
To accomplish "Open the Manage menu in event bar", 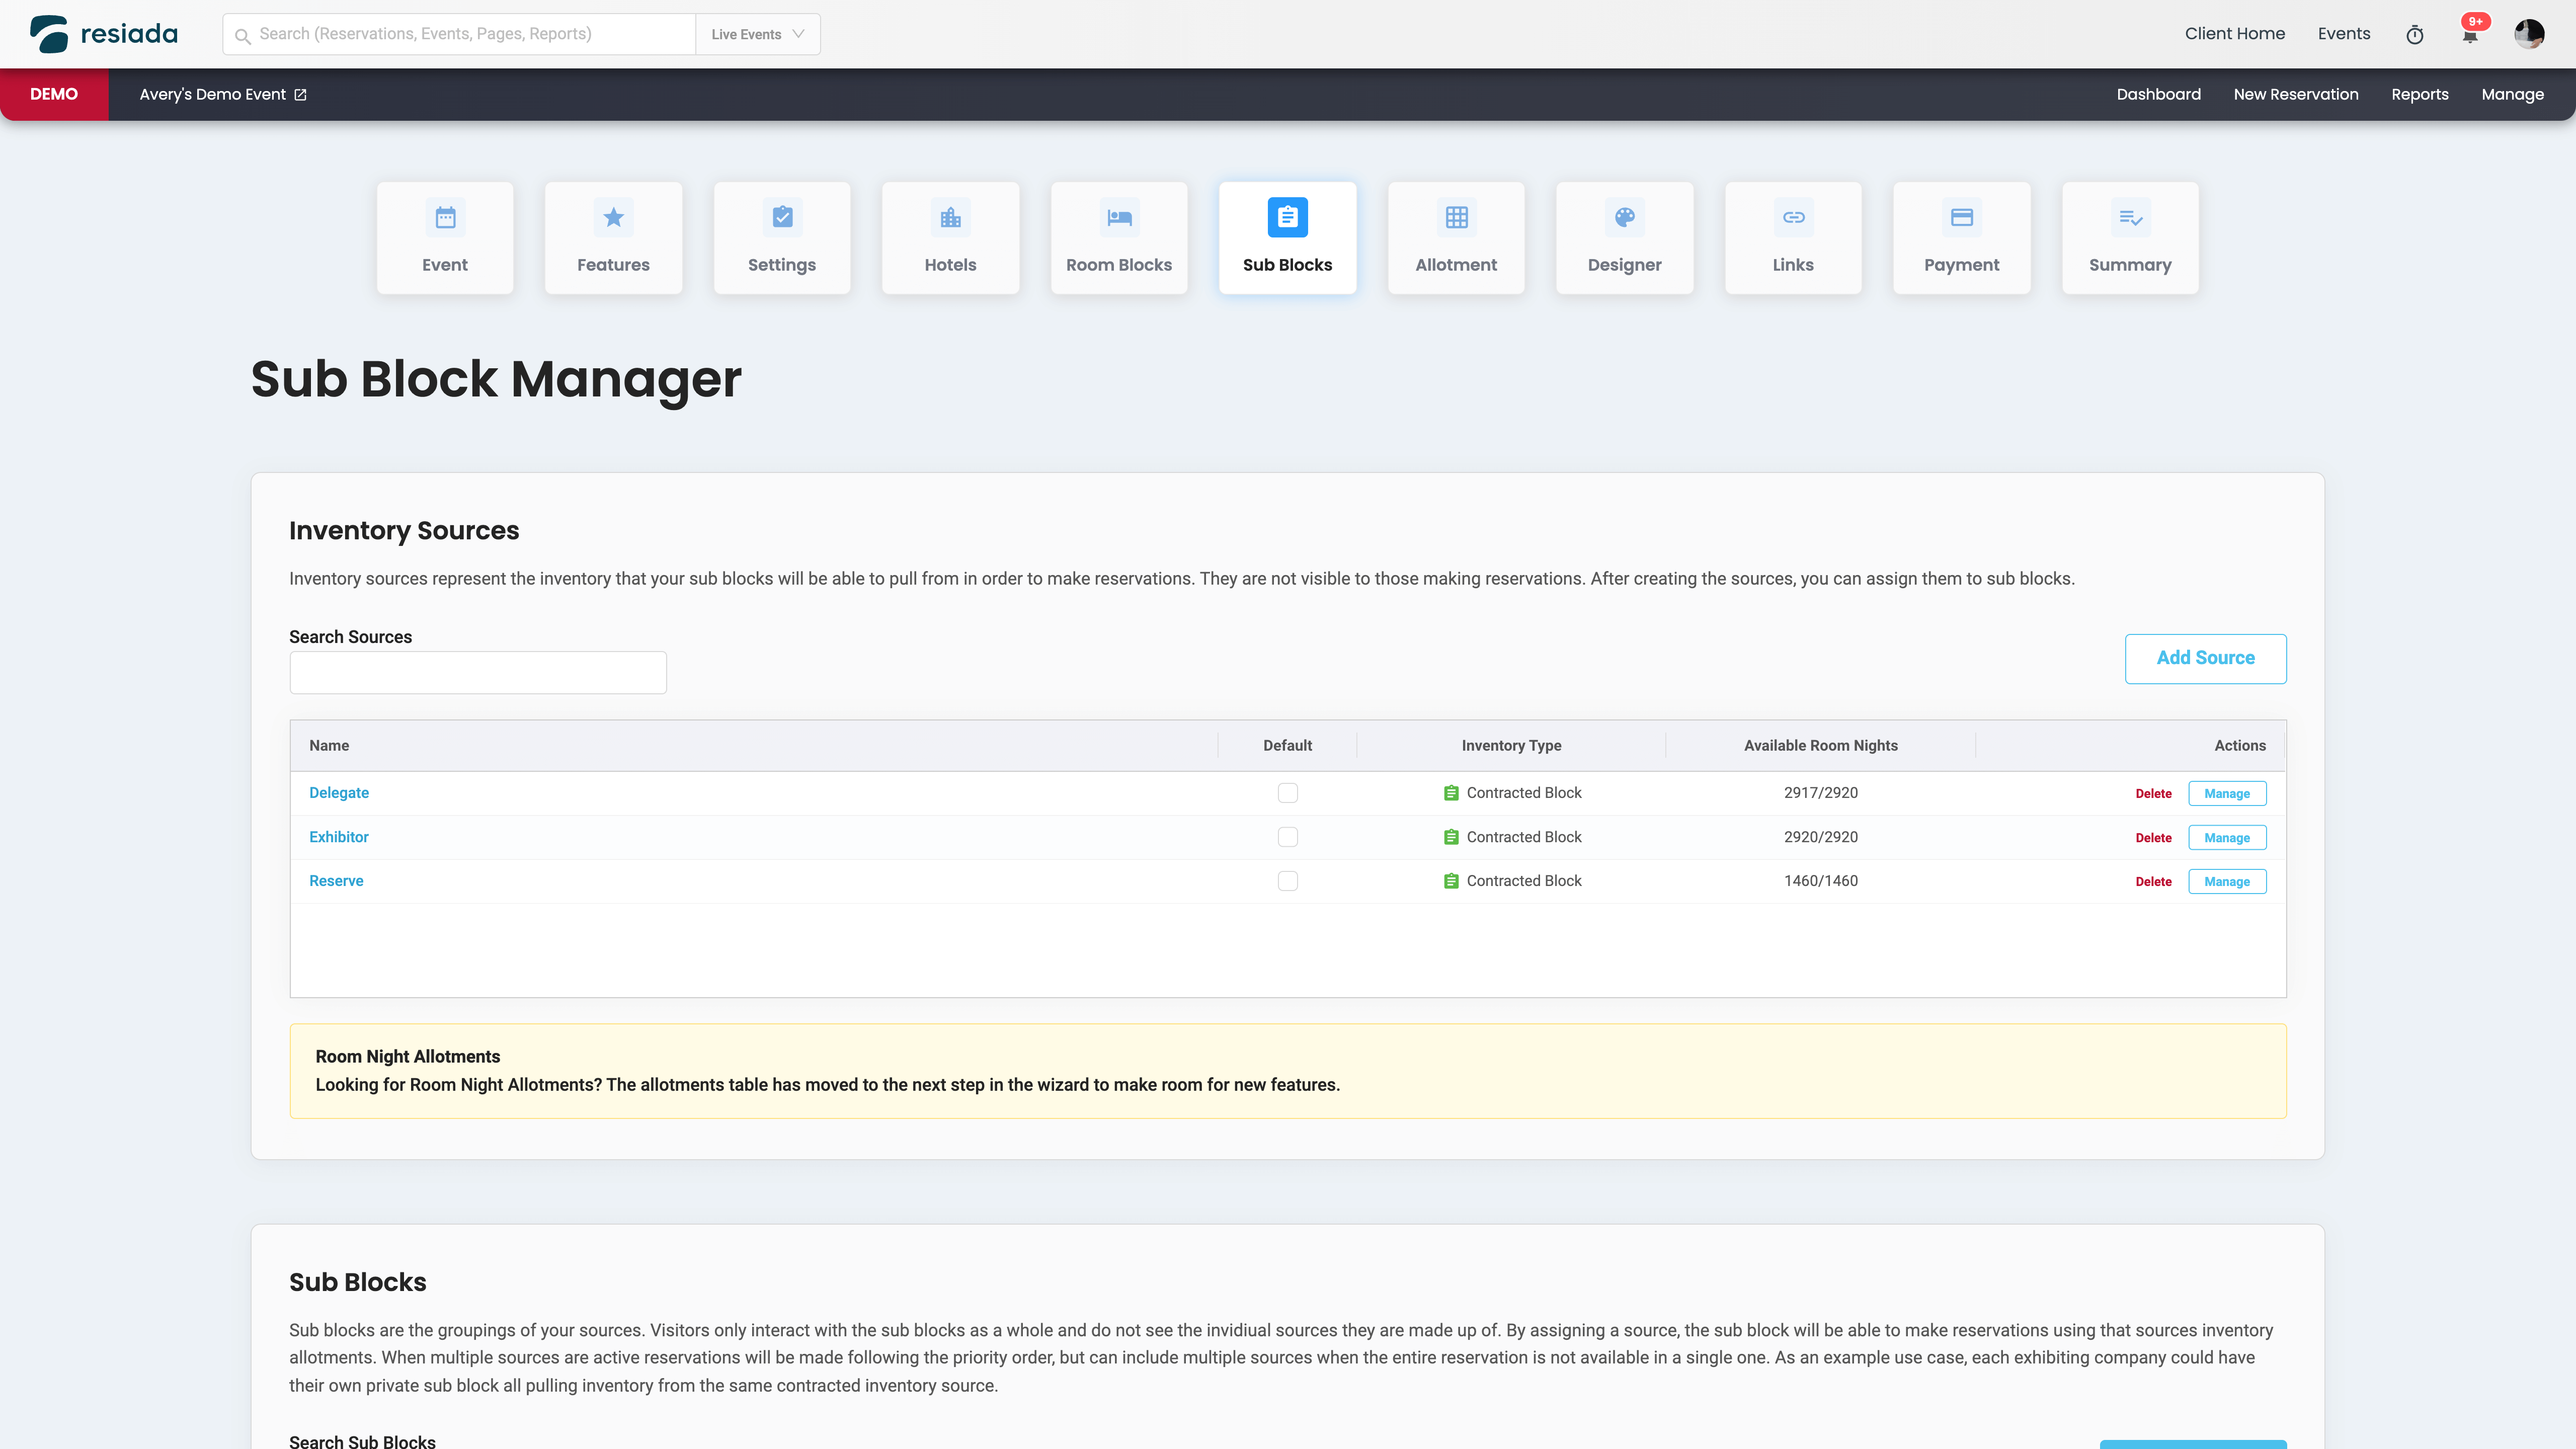I will coord(2512,95).
